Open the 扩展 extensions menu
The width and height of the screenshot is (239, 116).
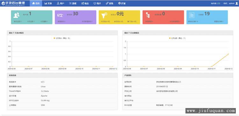click(x=122, y=3)
